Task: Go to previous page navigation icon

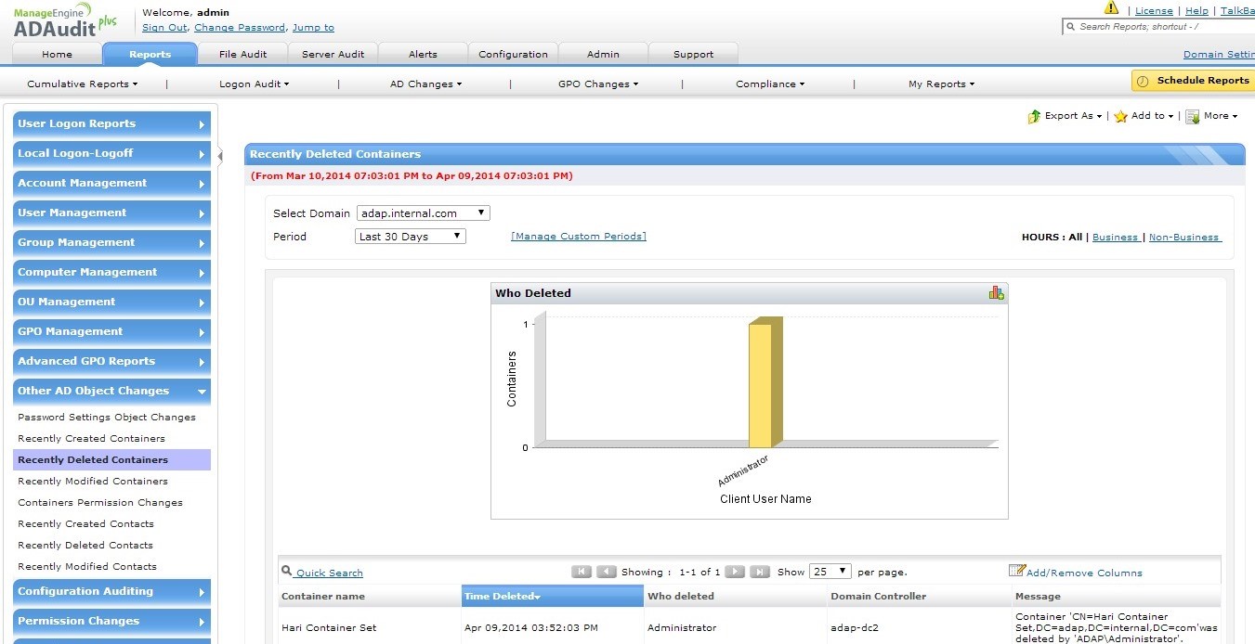Action: click(x=607, y=572)
